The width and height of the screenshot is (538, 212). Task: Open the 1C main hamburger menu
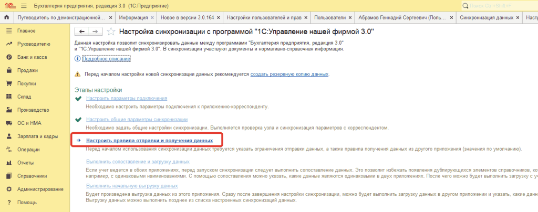23,6
